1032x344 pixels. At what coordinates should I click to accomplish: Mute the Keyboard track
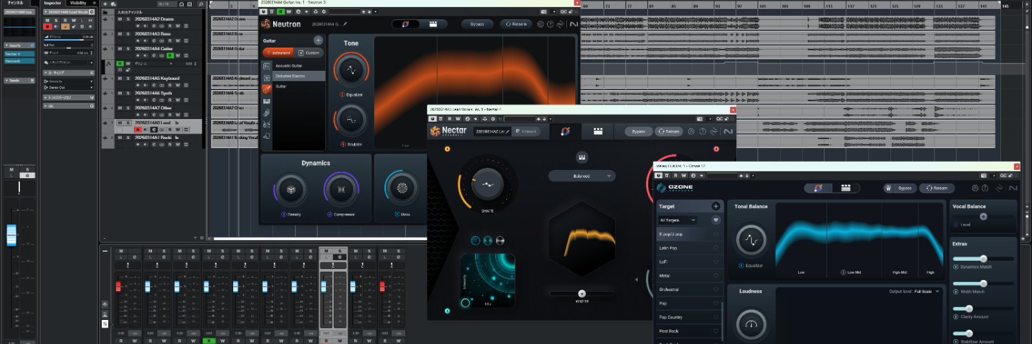pos(120,78)
